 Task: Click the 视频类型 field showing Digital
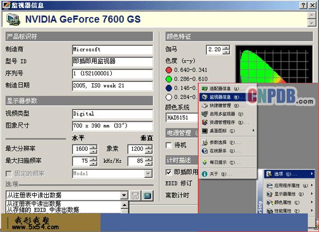[x=113, y=114]
